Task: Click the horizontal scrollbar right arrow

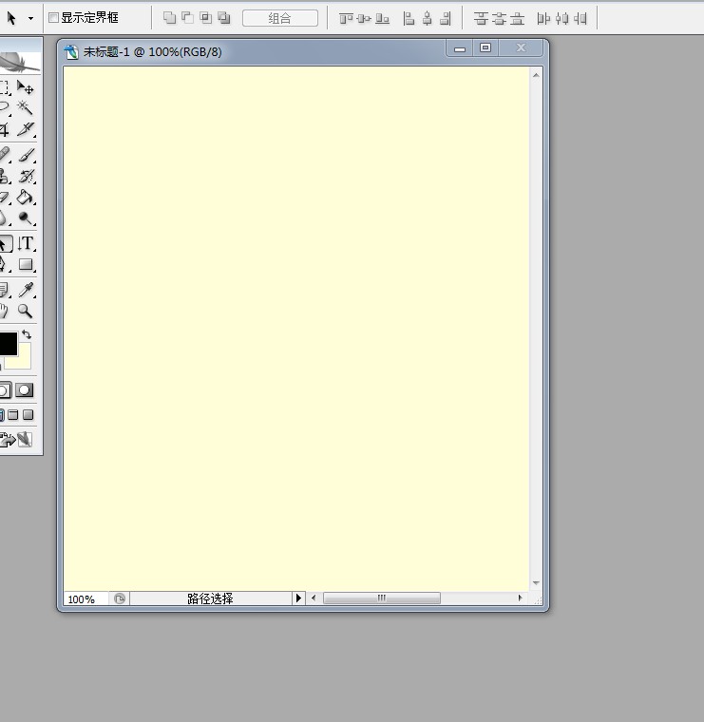Action: pyautogui.click(x=520, y=598)
